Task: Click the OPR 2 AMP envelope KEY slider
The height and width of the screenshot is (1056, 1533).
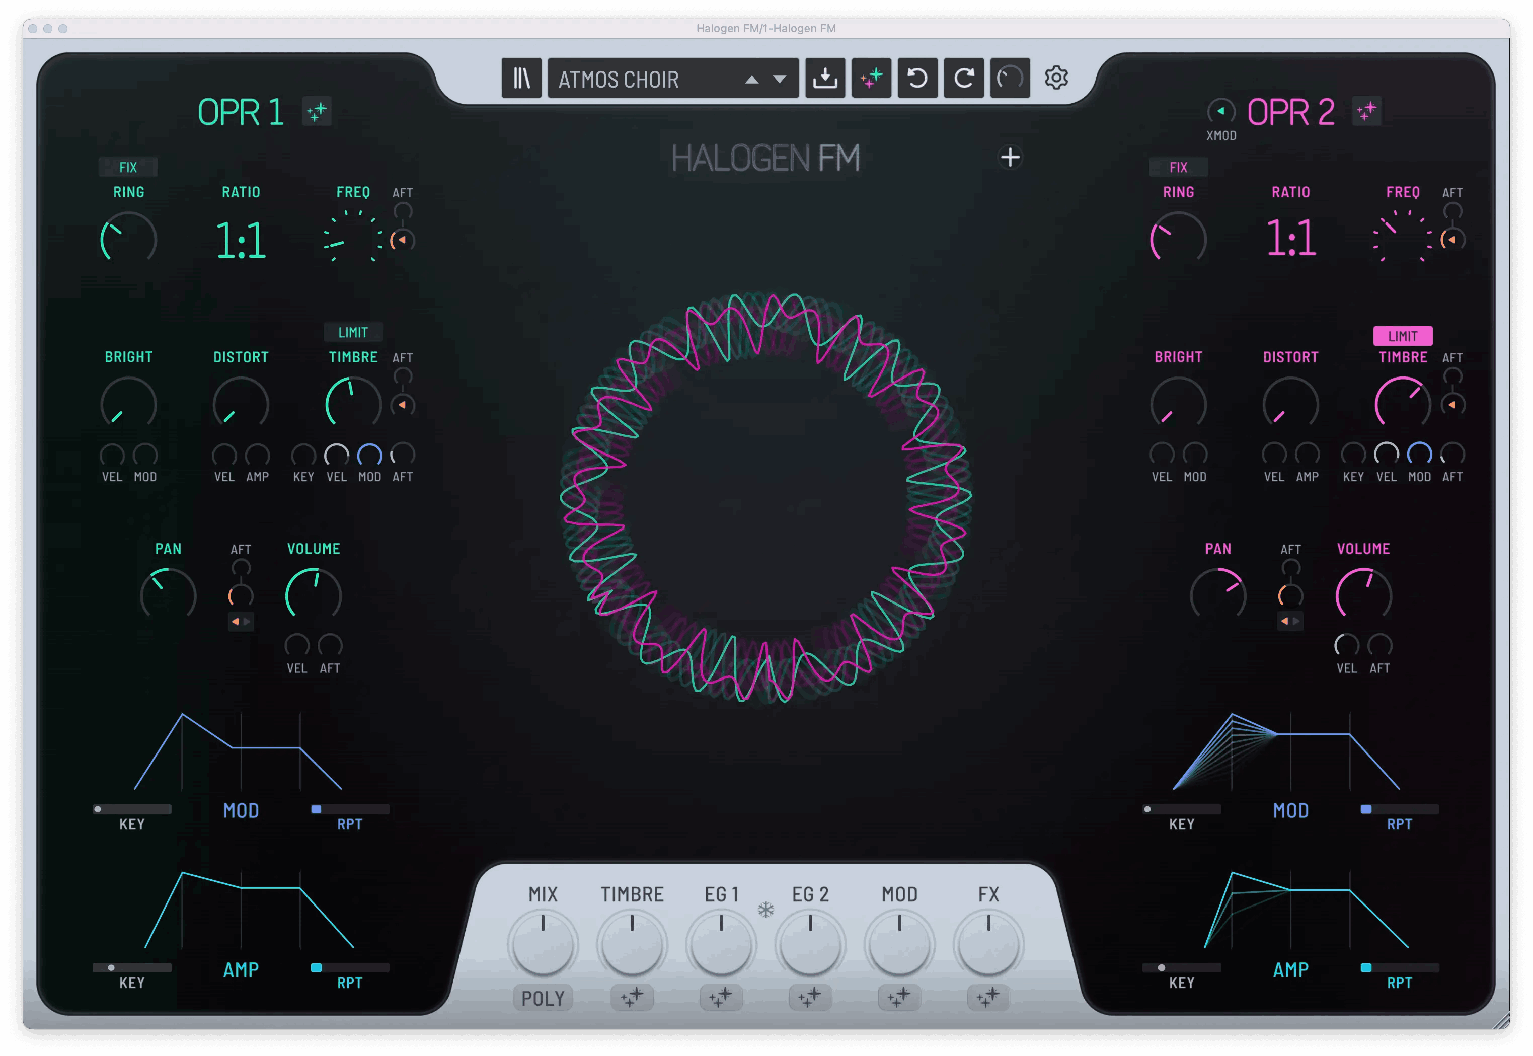Action: (x=1181, y=967)
